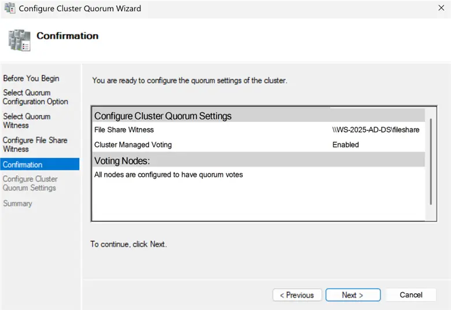Screen dimensions: 451x310
Task: Click the Confirmation page heading
Action: pyautogui.click(x=67, y=36)
